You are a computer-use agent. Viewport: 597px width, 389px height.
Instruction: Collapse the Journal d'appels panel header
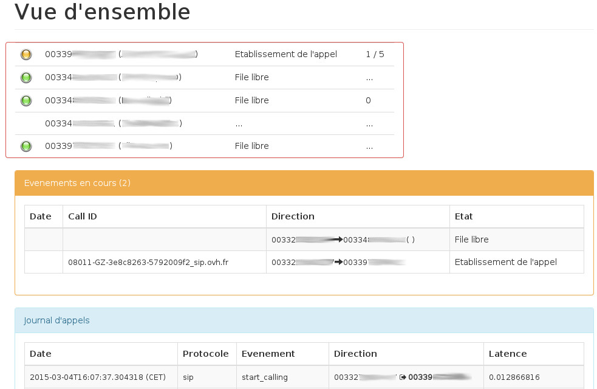coord(56,320)
